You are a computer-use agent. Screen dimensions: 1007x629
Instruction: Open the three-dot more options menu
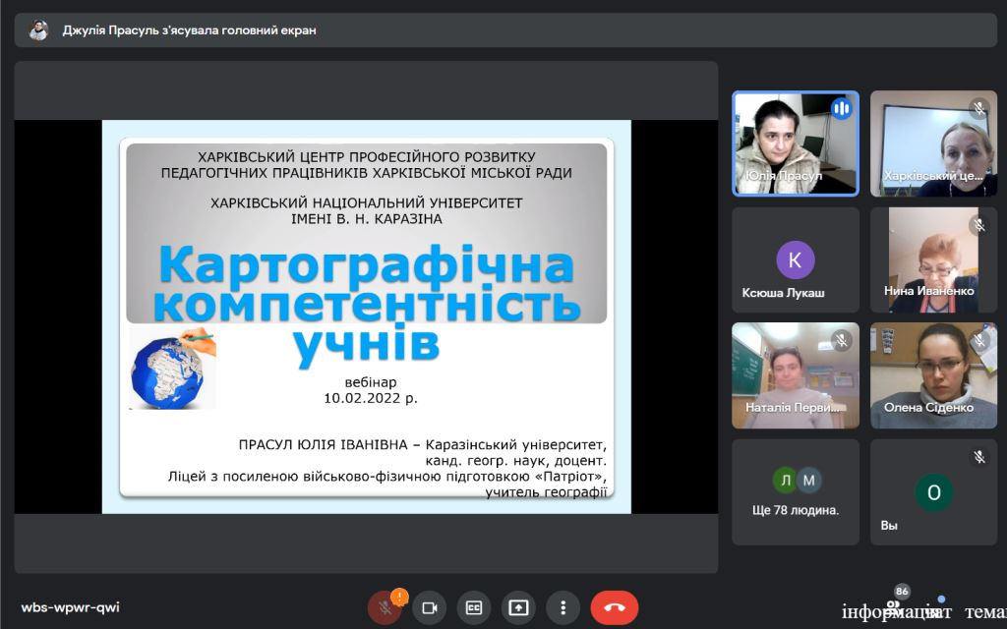click(x=563, y=607)
